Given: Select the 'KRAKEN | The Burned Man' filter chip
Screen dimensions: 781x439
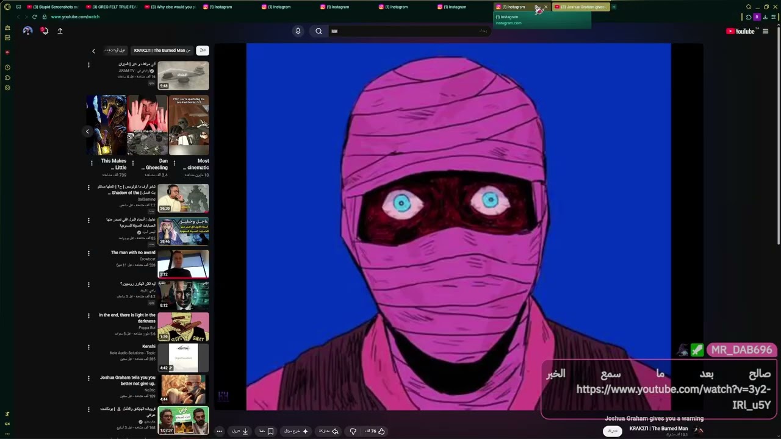Looking at the screenshot, I should (162, 51).
